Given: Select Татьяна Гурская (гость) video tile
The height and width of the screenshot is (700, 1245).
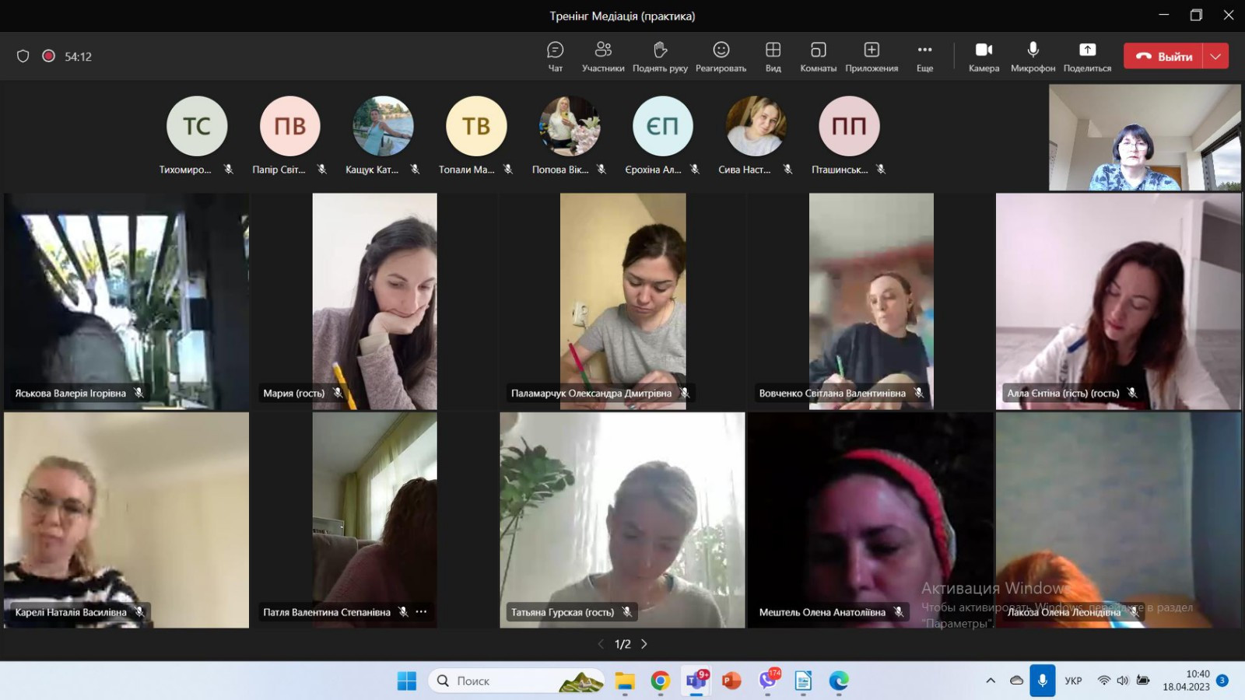Looking at the screenshot, I should tap(622, 520).
